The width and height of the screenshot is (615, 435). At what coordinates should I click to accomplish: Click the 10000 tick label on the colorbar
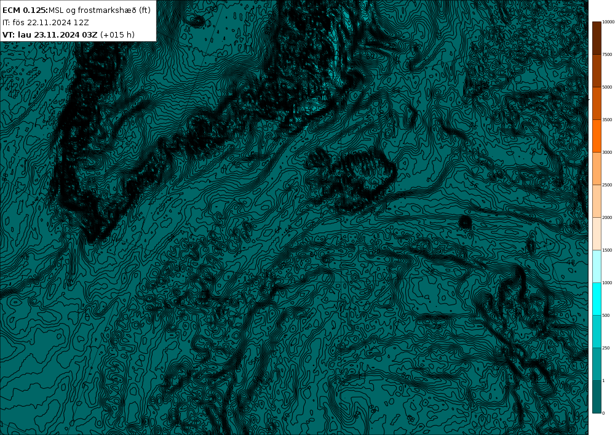[x=608, y=22]
